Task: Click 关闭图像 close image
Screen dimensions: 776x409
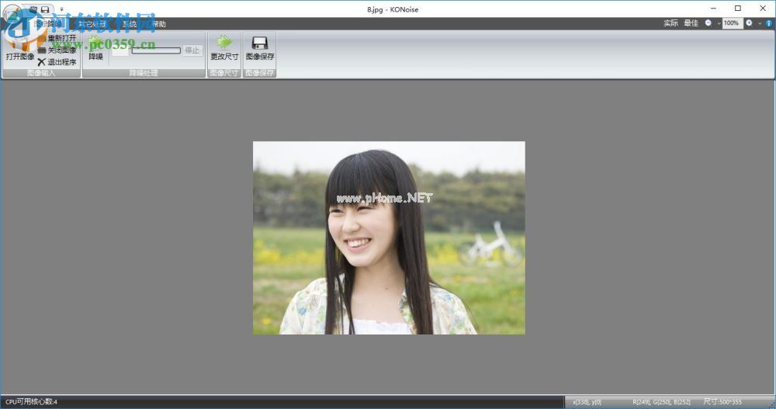Action: pos(57,50)
